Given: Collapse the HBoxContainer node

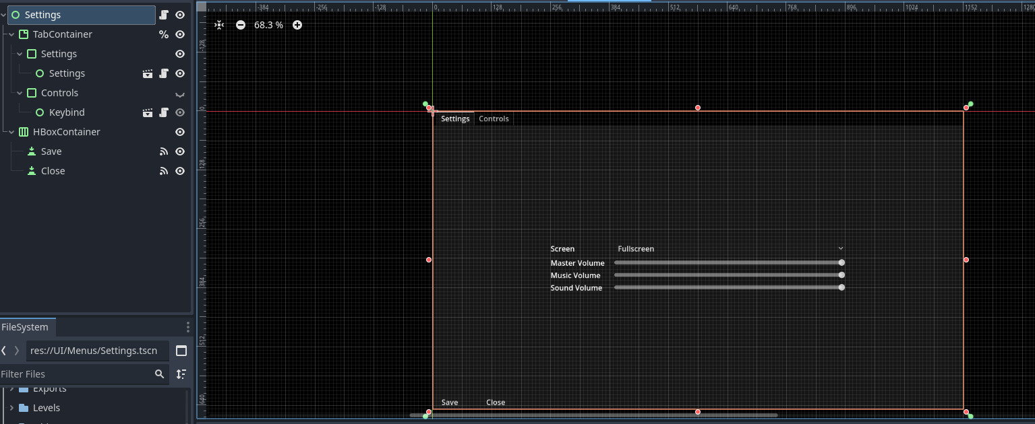Looking at the screenshot, I should 12,132.
